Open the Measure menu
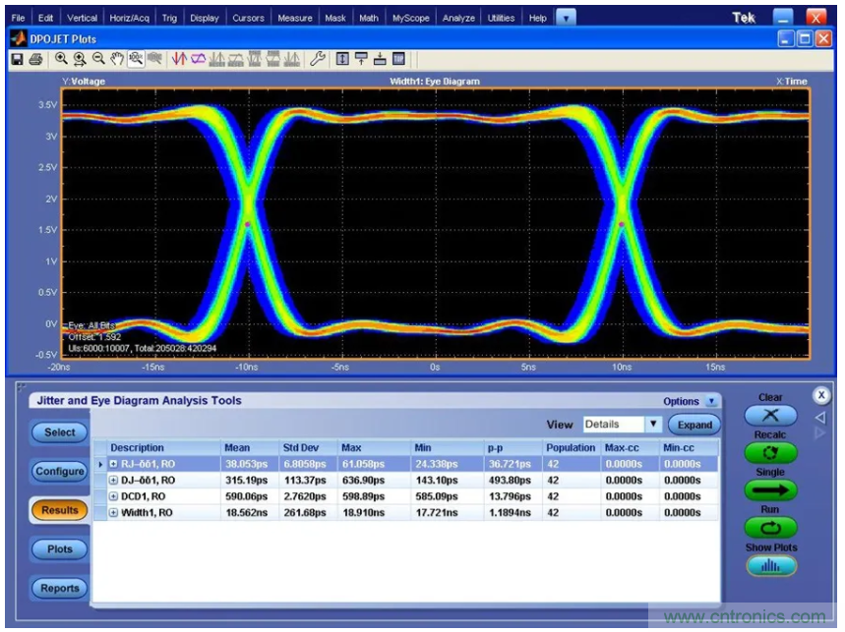This screenshot has height=632, width=845. [294, 18]
